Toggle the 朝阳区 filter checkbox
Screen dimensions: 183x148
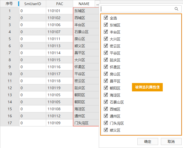pos(106,88)
